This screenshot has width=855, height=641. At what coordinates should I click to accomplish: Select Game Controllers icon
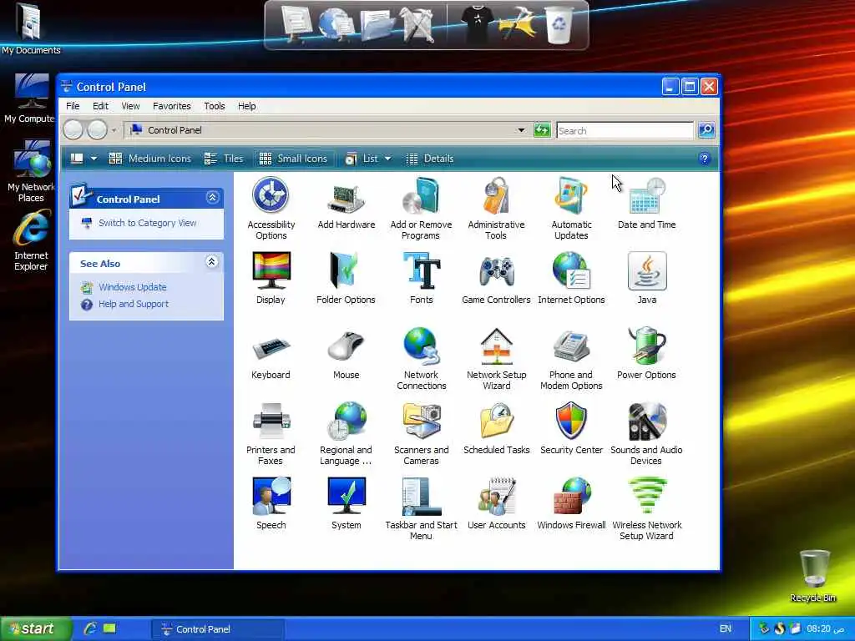pos(496,278)
